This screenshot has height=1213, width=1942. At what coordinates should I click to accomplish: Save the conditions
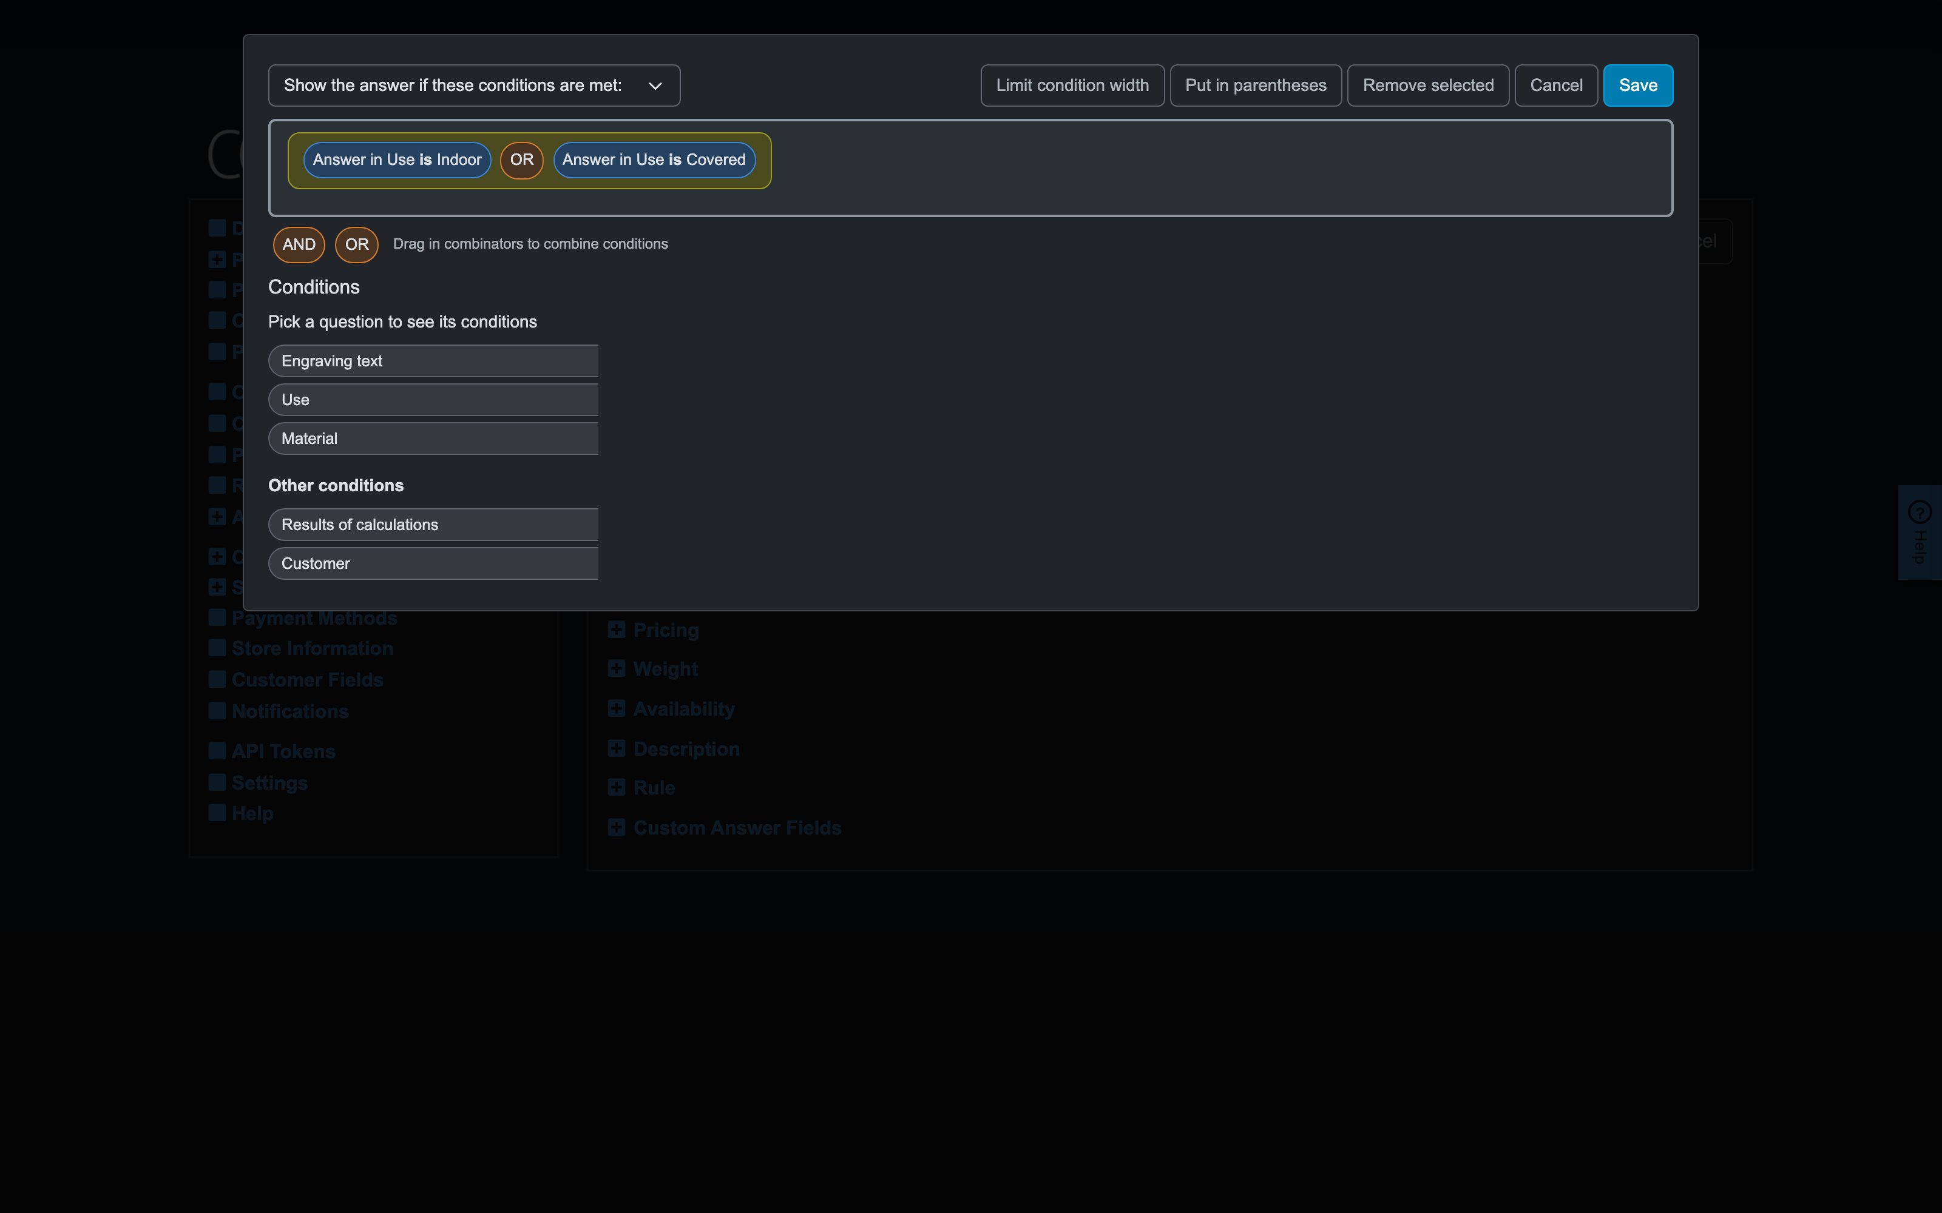[x=1638, y=85]
